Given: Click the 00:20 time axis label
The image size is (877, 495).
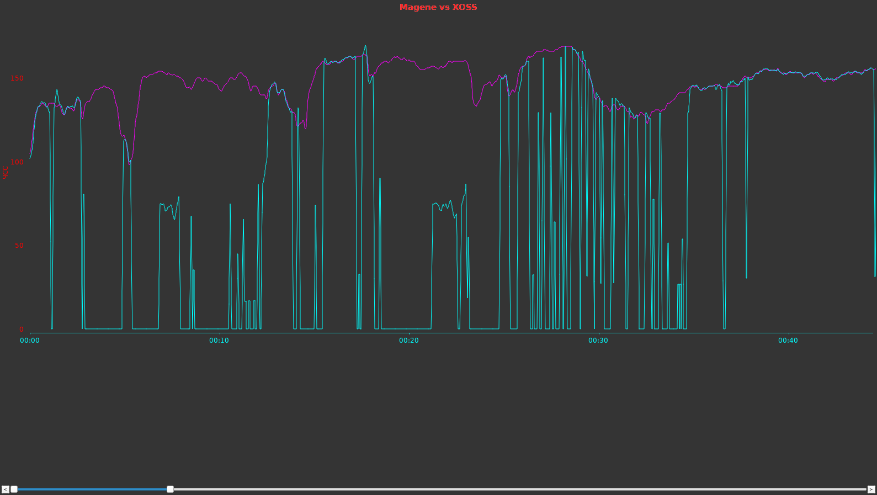Looking at the screenshot, I should click(x=409, y=340).
